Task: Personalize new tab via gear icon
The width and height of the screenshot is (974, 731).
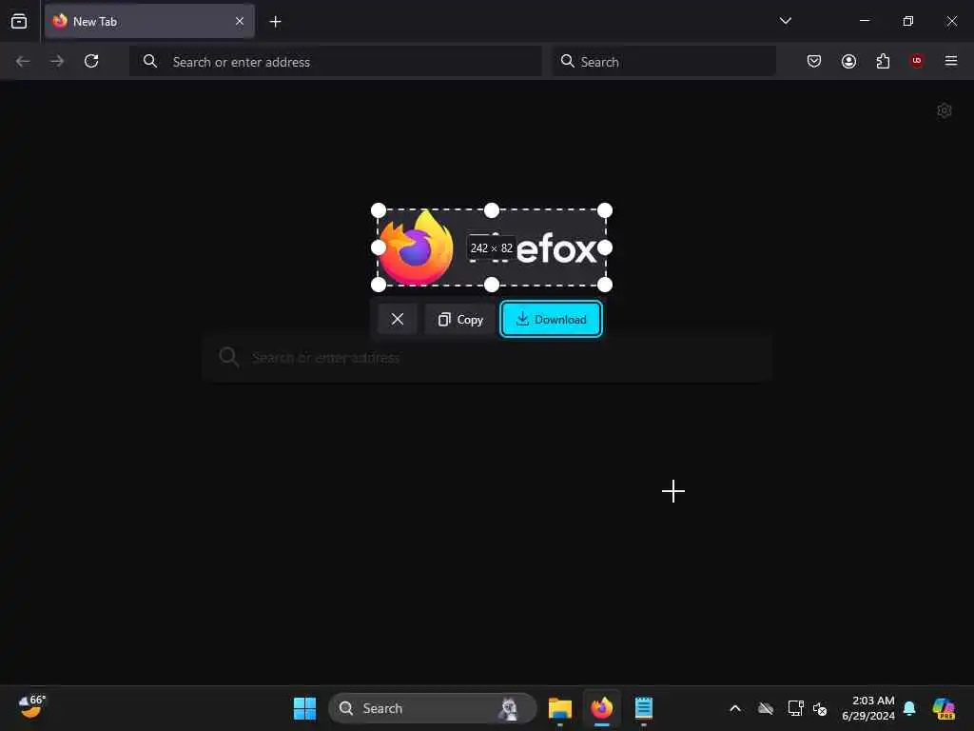Action: point(945,110)
